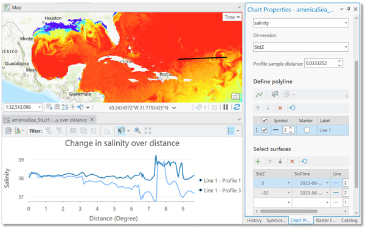Click the chart zoom magnifier tool

click(137, 131)
